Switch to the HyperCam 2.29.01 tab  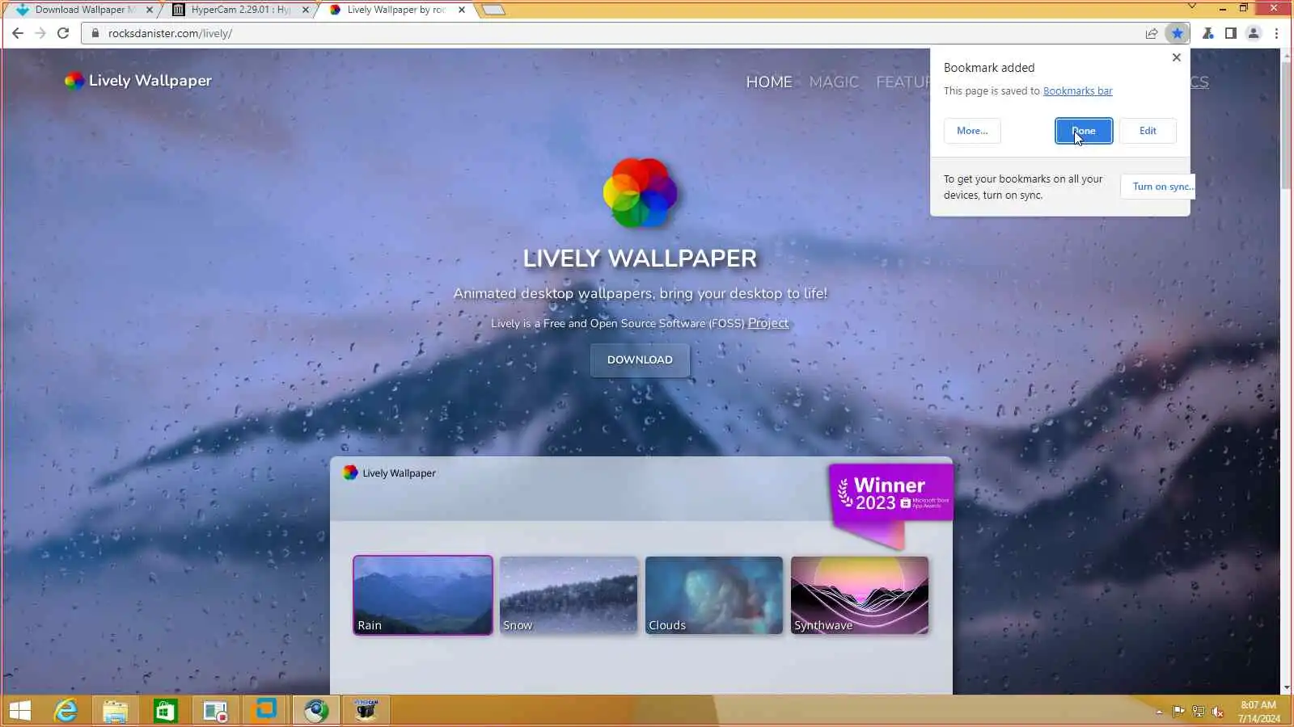(241, 10)
